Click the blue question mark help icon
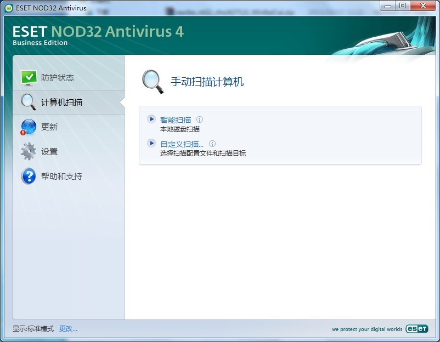Viewport: 440px width, 342px height. coord(29,176)
